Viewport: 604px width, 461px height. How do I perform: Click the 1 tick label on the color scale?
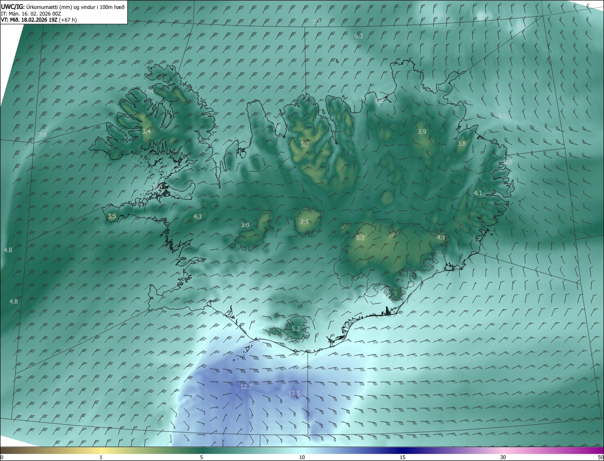[x=101, y=457]
